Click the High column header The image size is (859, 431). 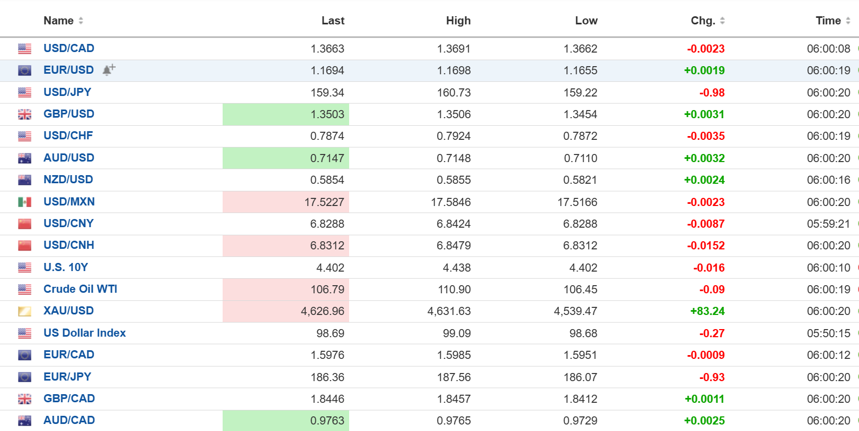click(x=458, y=21)
